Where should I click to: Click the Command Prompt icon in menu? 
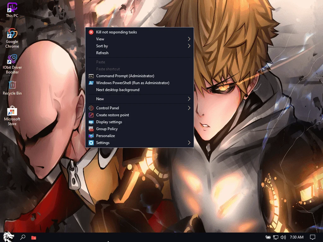point(91,76)
